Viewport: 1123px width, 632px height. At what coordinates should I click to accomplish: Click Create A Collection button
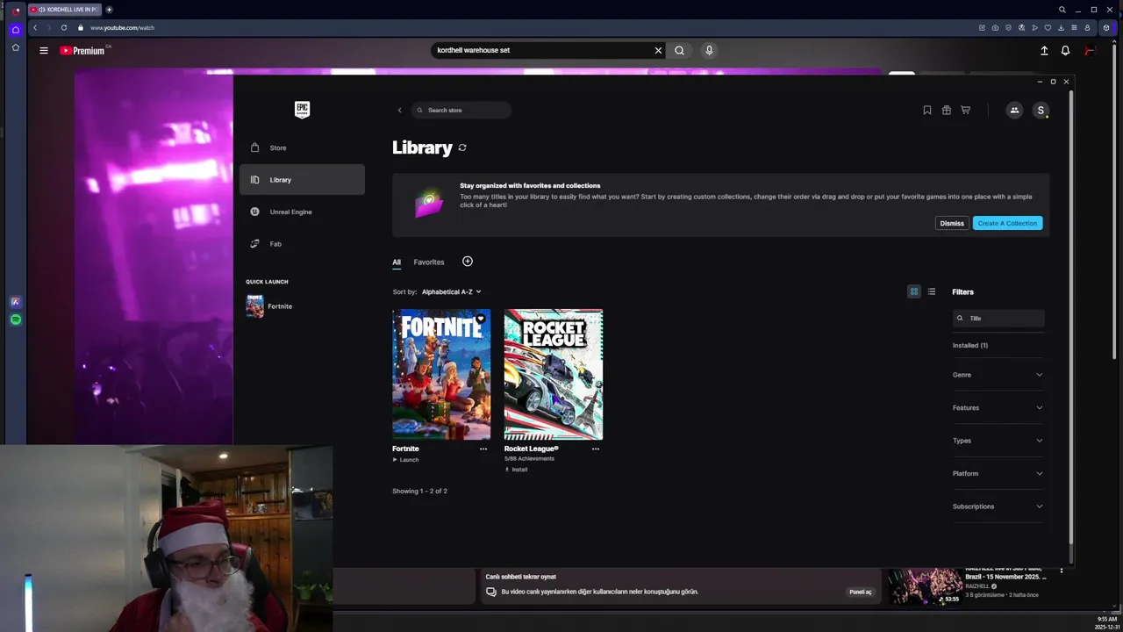[1007, 223]
